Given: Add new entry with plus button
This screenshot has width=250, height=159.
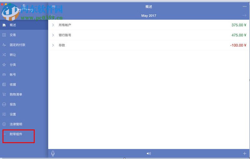Looking at the screenshot, I should tap(244, 153).
